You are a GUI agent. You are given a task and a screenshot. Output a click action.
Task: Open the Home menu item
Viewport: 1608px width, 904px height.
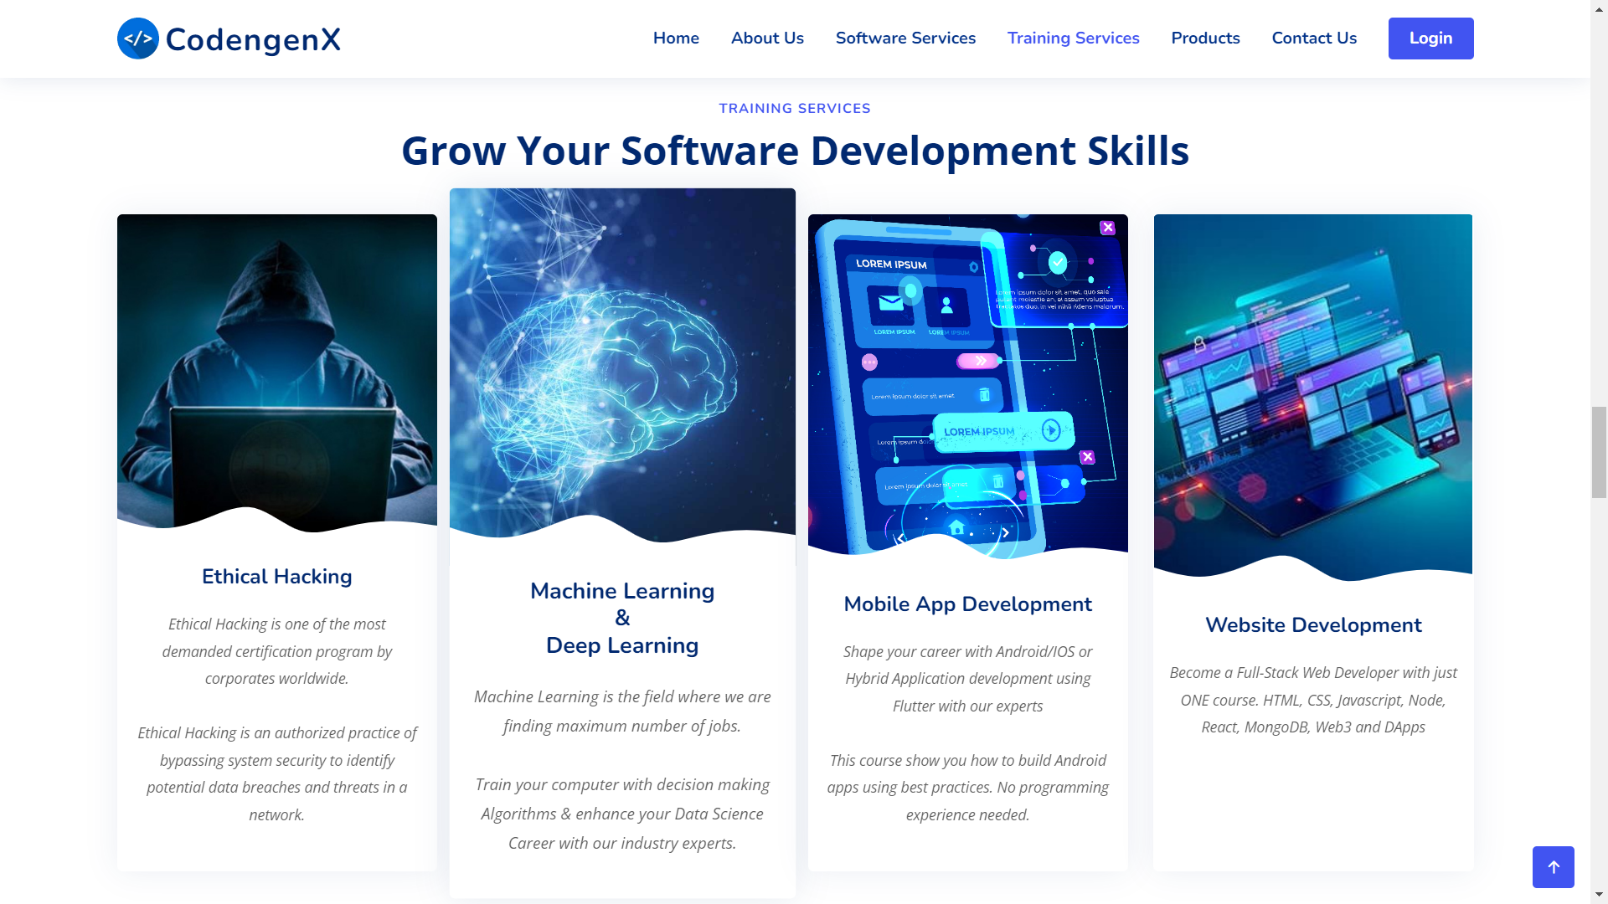(x=676, y=39)
